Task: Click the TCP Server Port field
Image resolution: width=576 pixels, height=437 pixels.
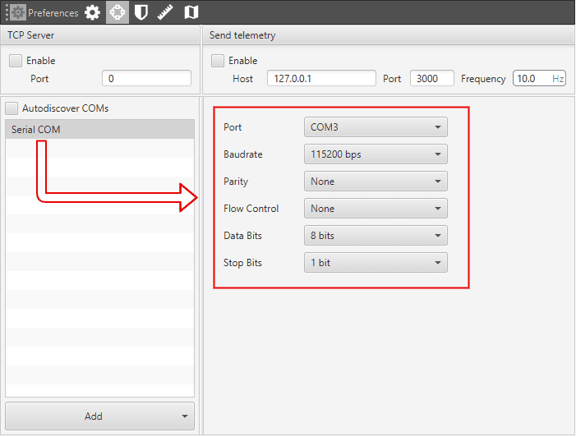Action: pyautogui.click(x=146, y=79)
